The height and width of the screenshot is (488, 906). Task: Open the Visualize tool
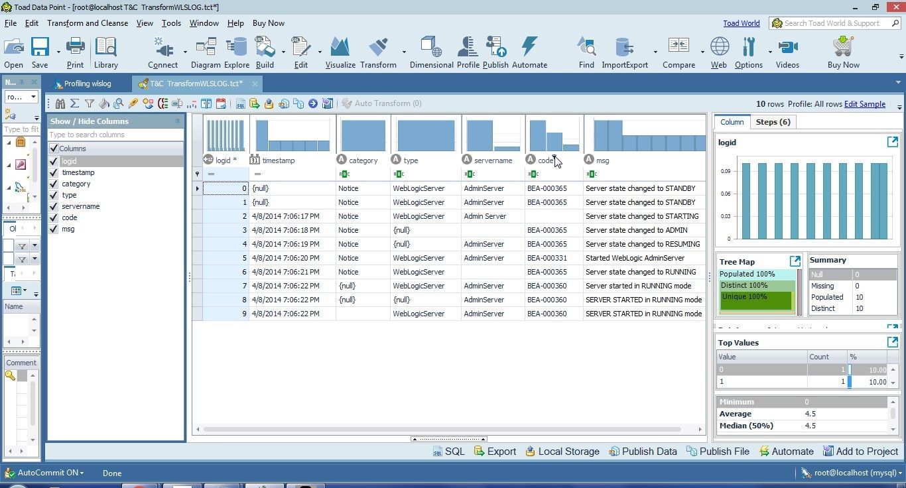340,53
